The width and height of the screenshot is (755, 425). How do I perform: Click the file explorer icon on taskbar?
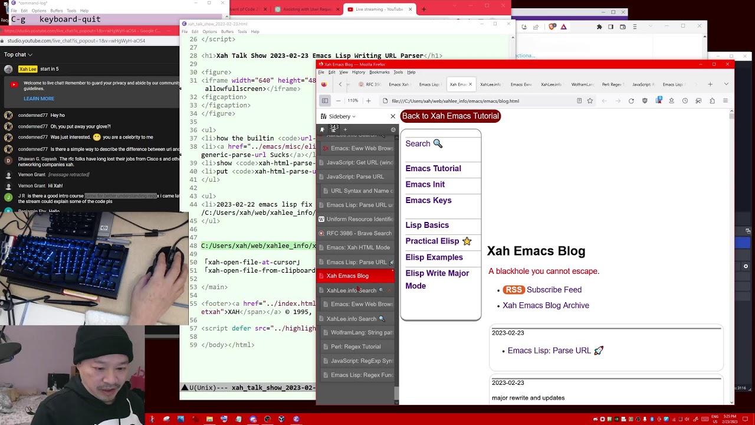coord(209,419)
